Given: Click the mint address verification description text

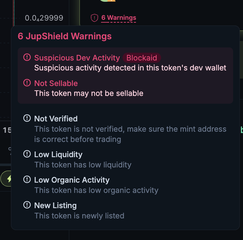Looking at the screenshot, I should [x=130, y=134].
